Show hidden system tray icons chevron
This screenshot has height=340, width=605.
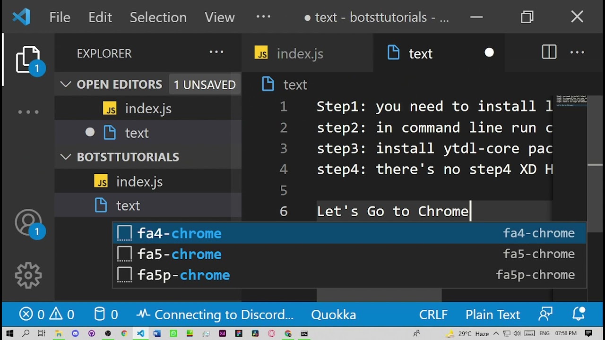tap(496, 333)
